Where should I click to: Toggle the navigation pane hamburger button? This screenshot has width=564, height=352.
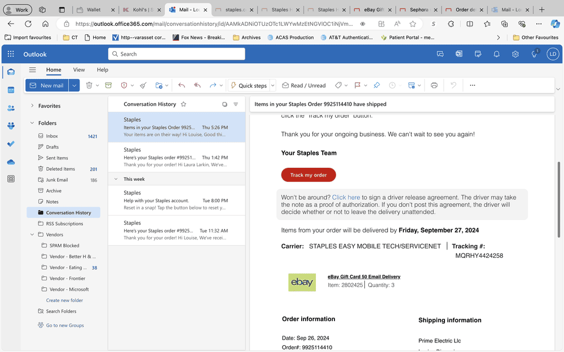pos(32,70)
